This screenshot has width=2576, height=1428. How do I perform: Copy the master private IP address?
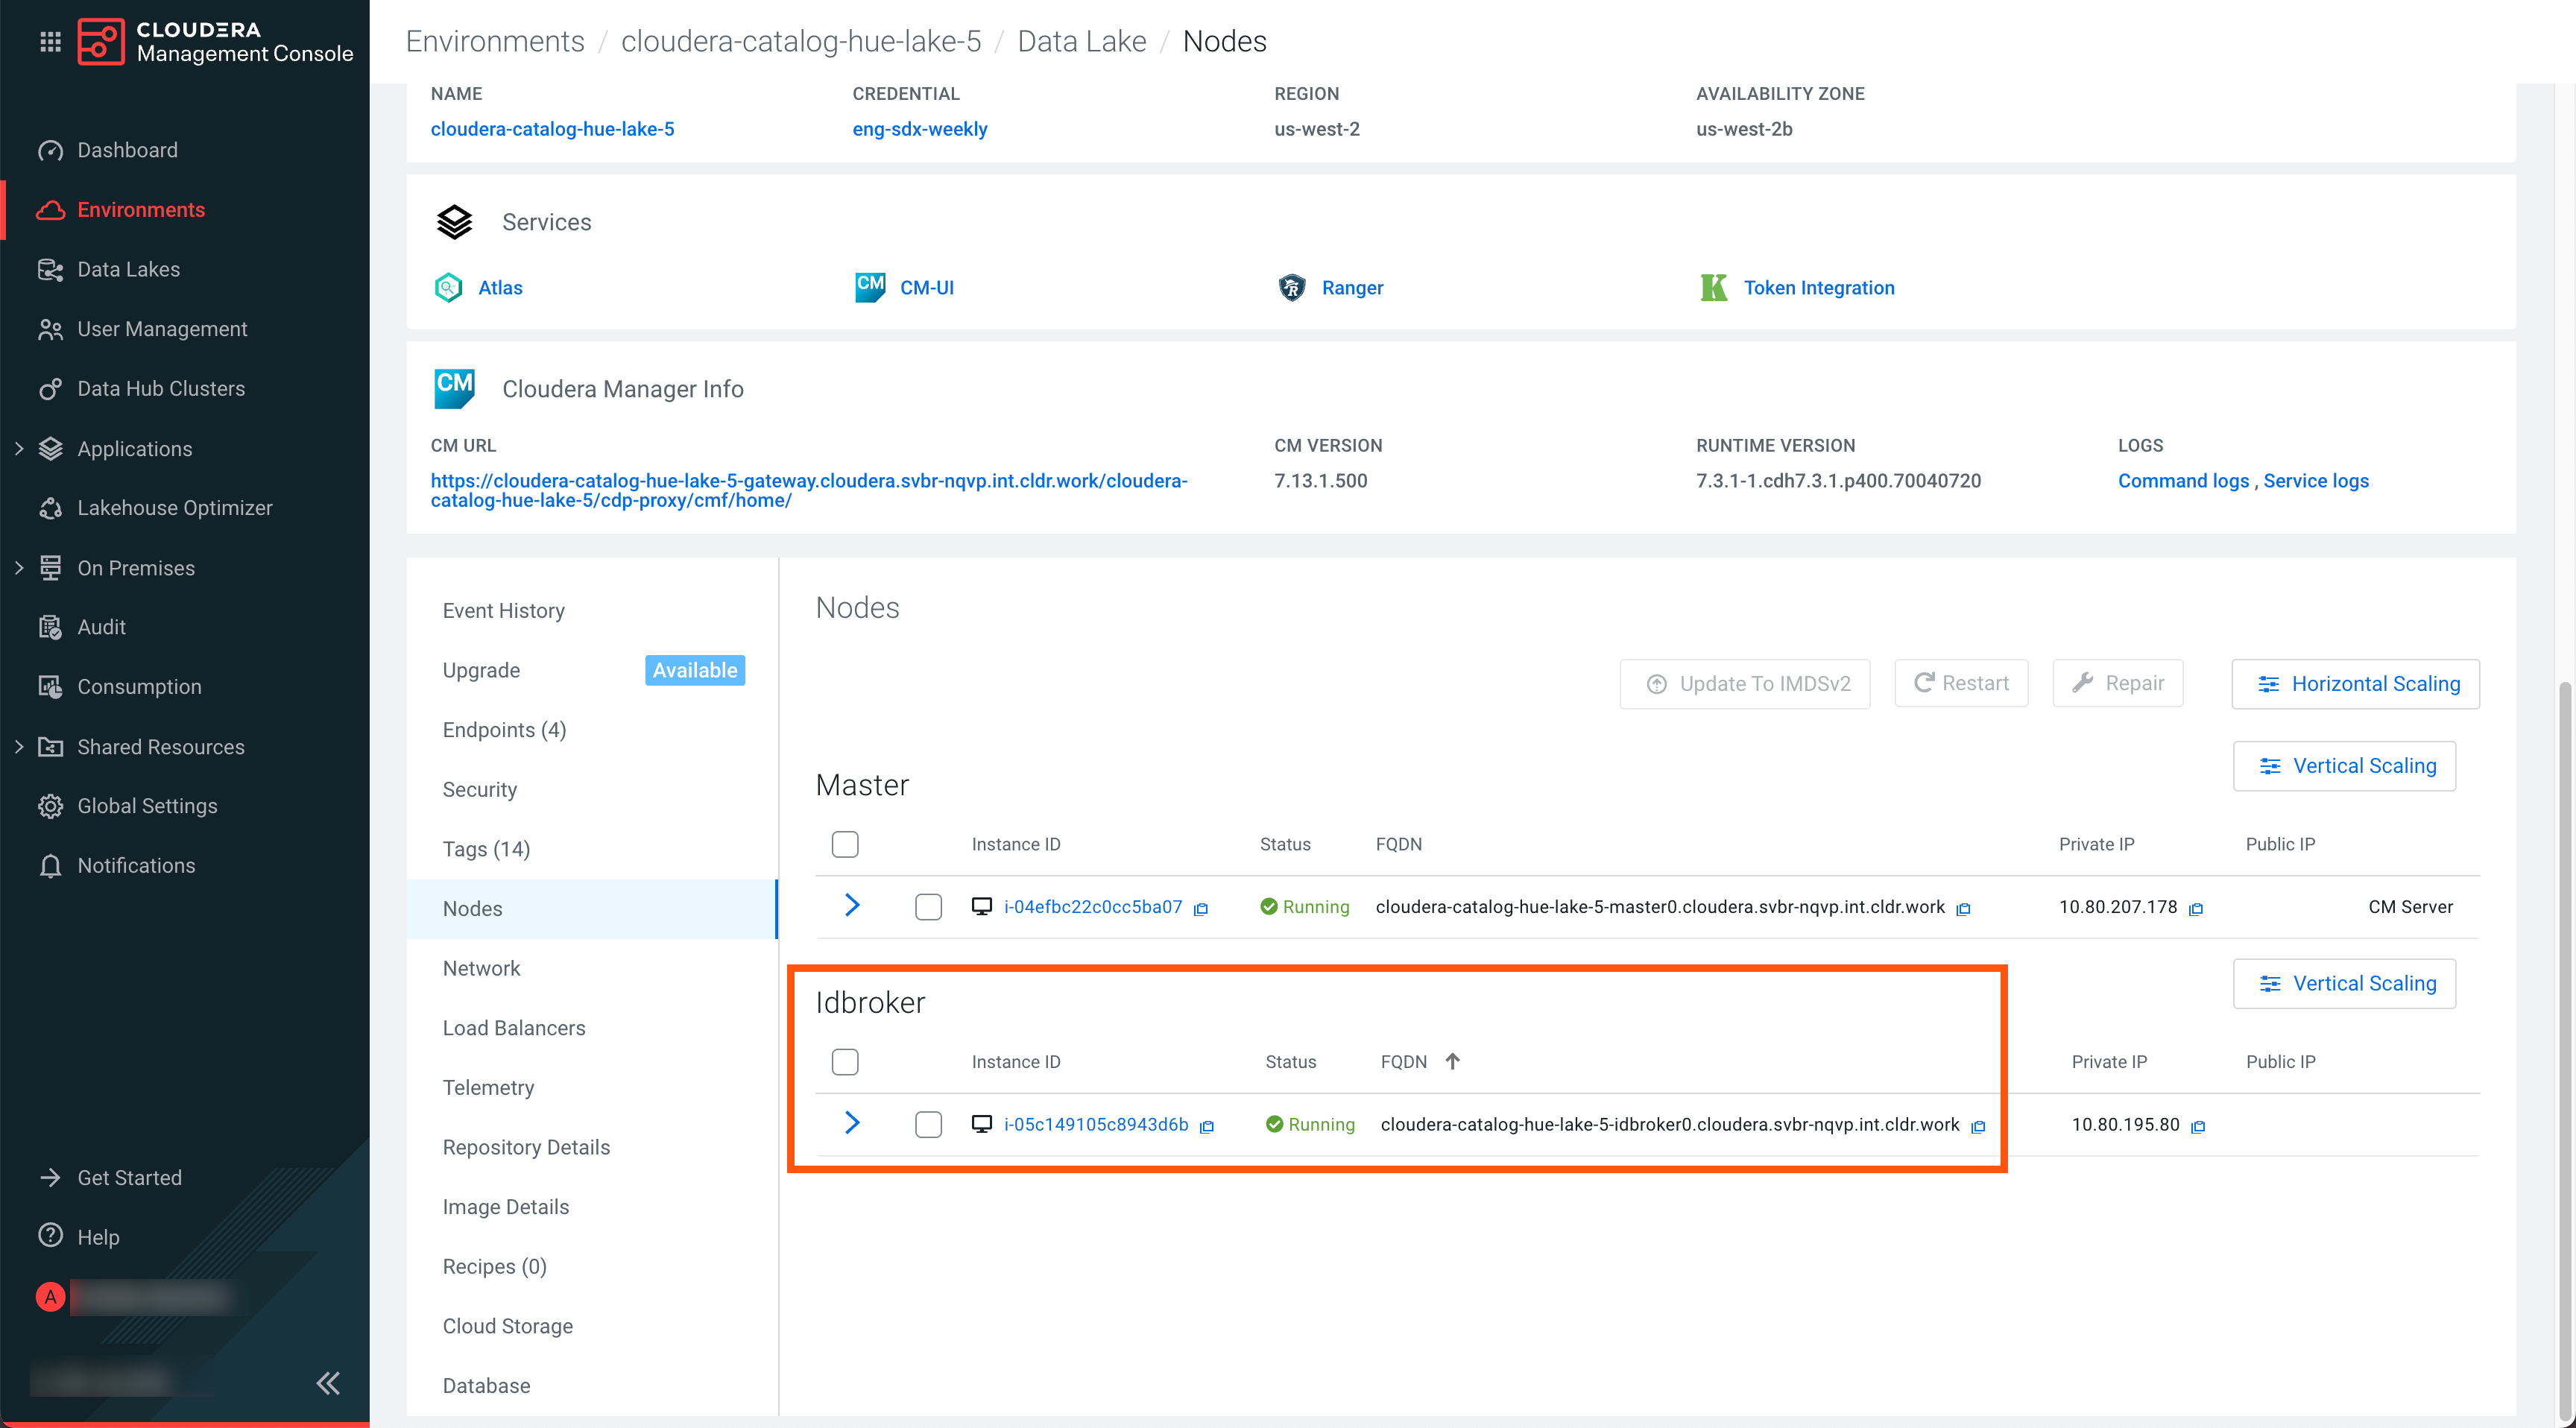(2195, 908)
